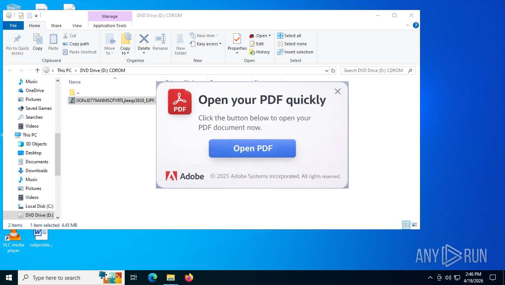The height and width of the screenshot is (285, 505).
Task: Select OneDrive in the navigation pane
Action: point(35,91)
